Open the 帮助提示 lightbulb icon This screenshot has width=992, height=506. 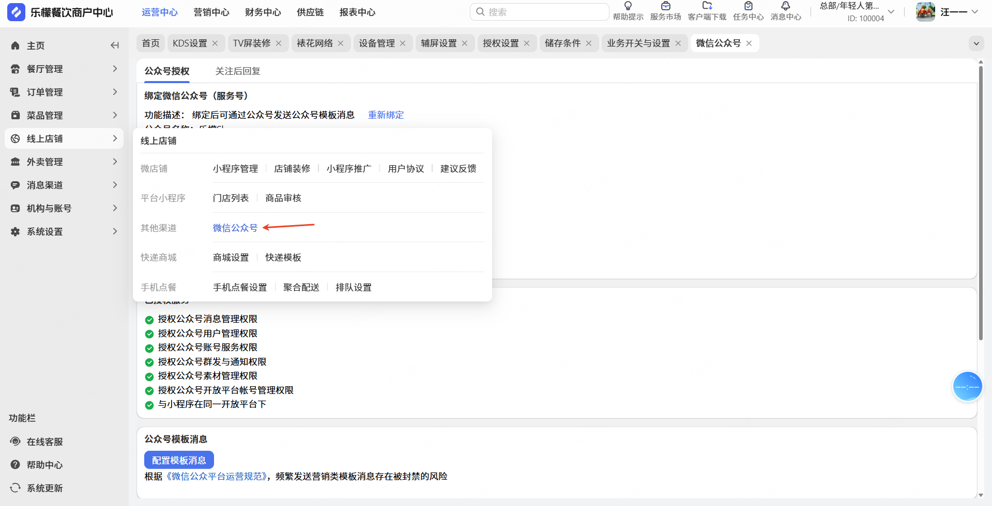(x=628, y=6)
